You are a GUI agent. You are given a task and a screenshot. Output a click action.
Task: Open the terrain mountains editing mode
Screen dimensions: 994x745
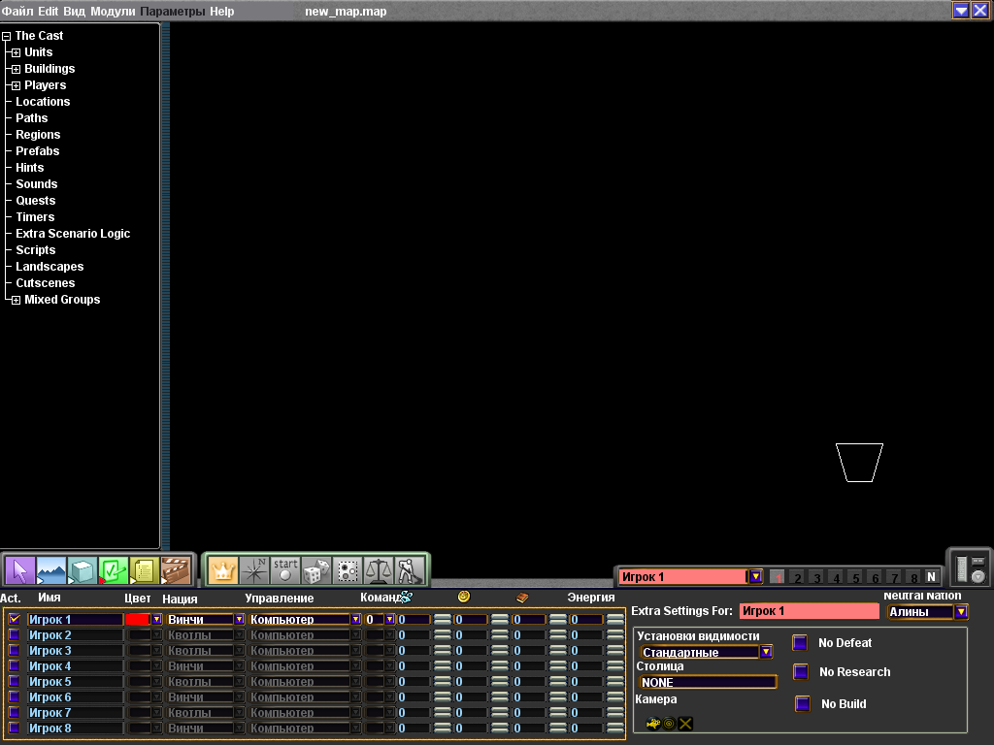pyautogui.click(x=51, y=570)
